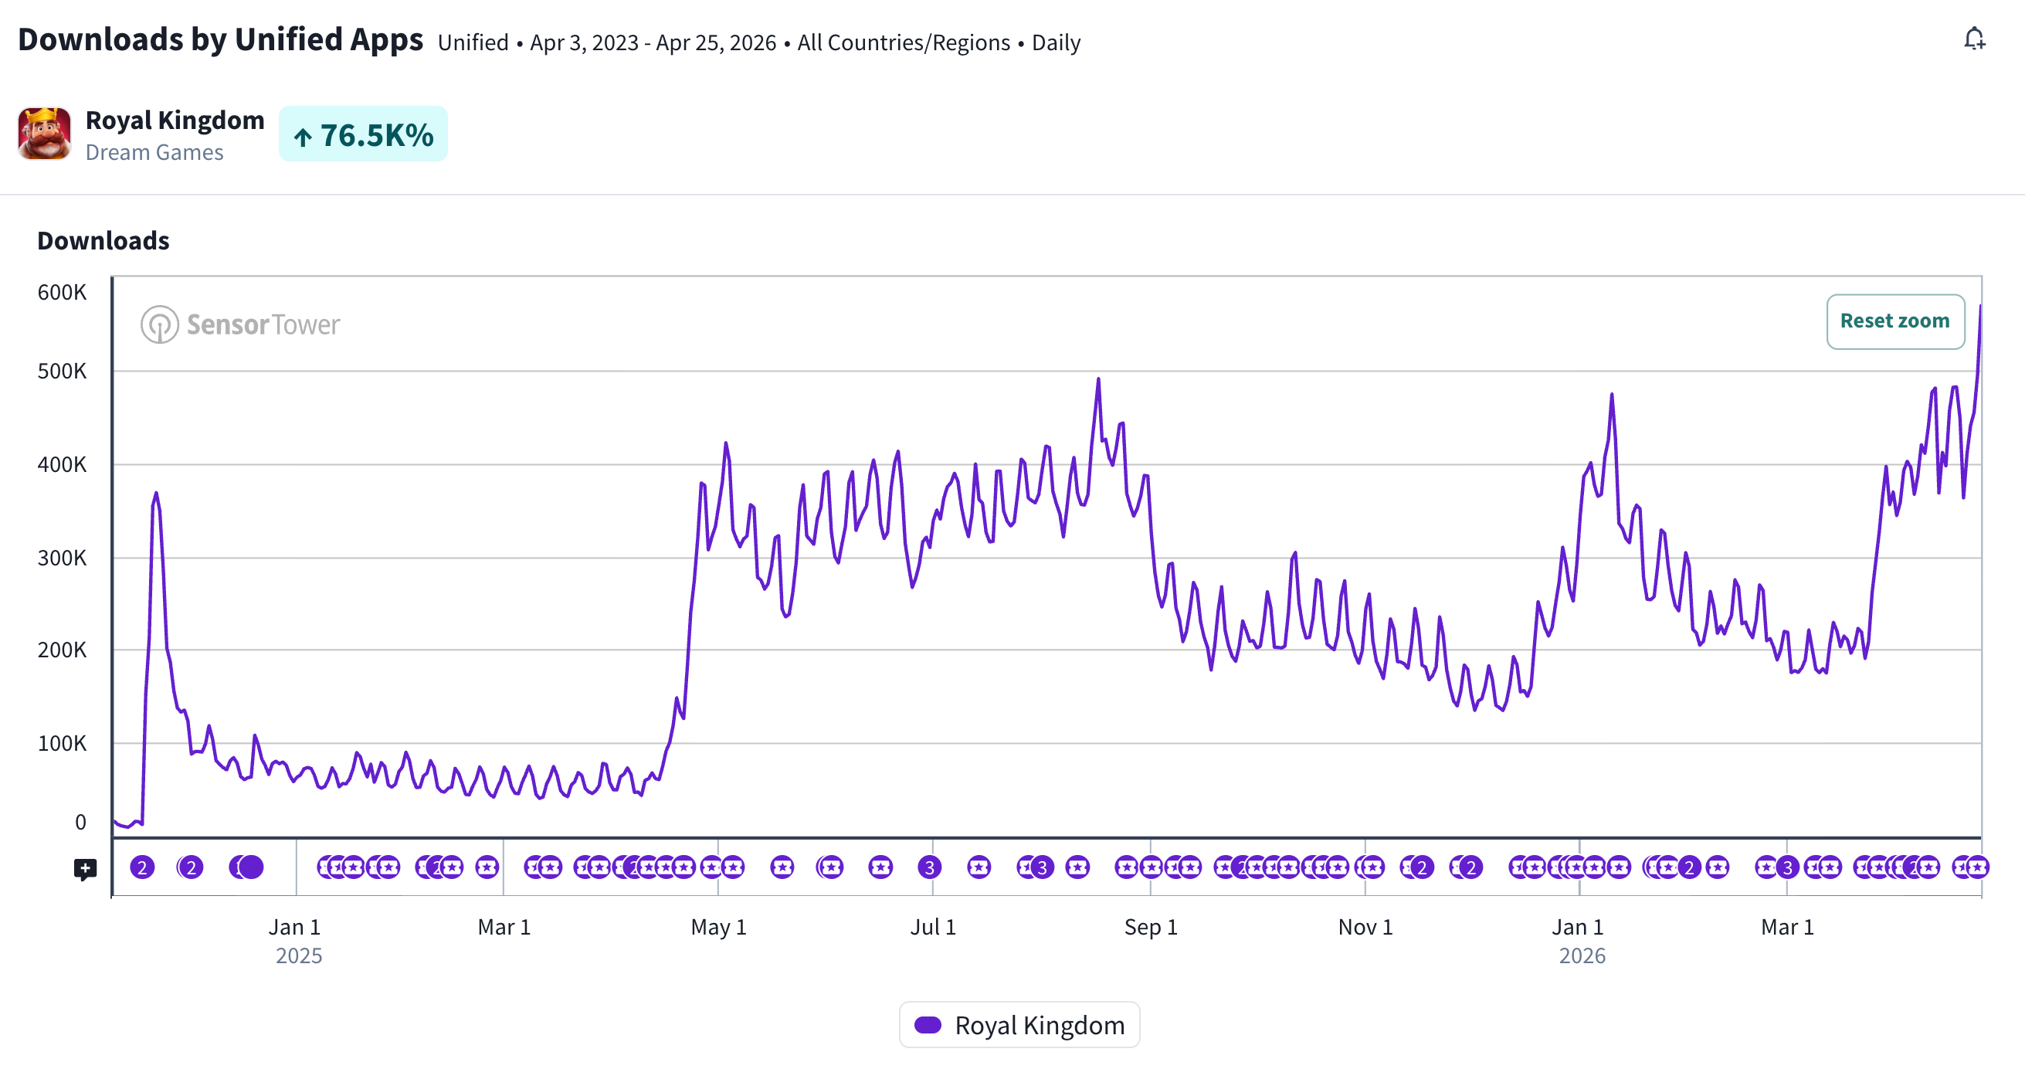The width and height of the screenshot is (2025, 1086).
Task: Click the last star marker at the timeline's right end
Action: pos(1977,867)
